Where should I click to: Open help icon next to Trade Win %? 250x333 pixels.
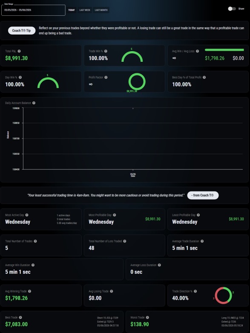[x=106, y=51]
